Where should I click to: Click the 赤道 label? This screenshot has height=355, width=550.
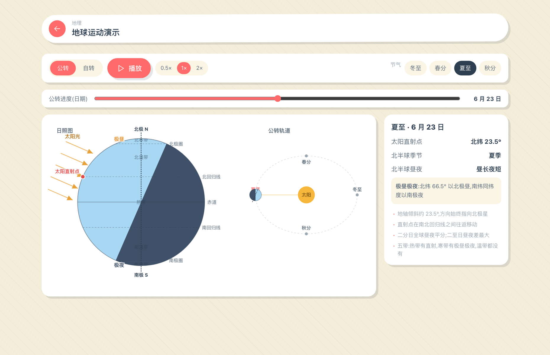point(212,202)
